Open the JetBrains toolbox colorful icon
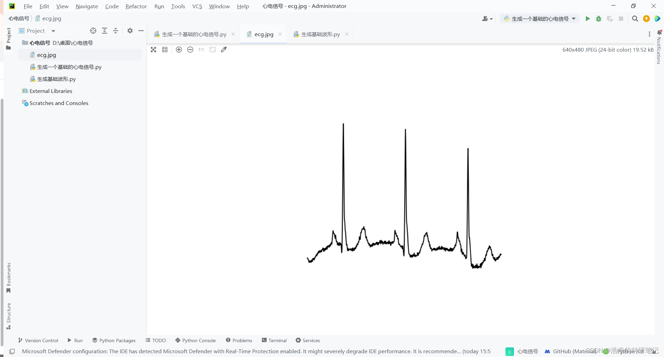Screen dimensions: 664x357 tap(657, 19)
